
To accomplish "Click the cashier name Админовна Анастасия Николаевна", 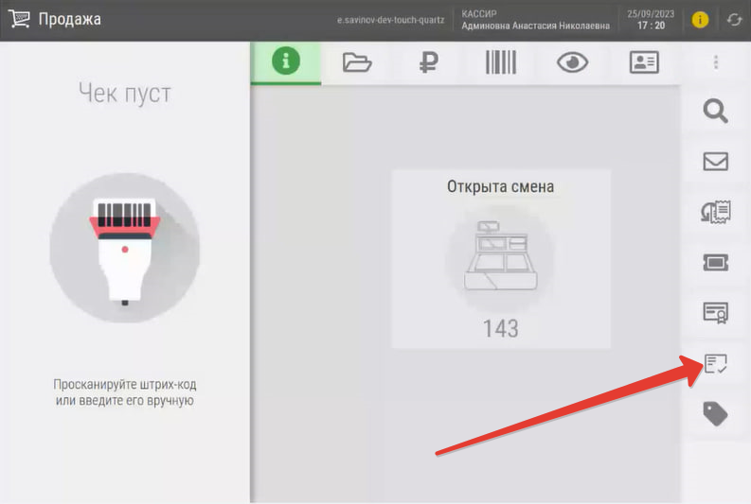I will (535, 26).
